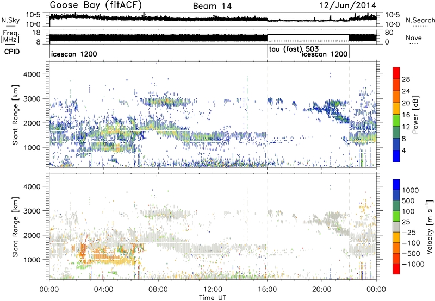Click the red swatch in Power colorbar
This screenshot has width=435, height=301.
(x=396, y=73)
